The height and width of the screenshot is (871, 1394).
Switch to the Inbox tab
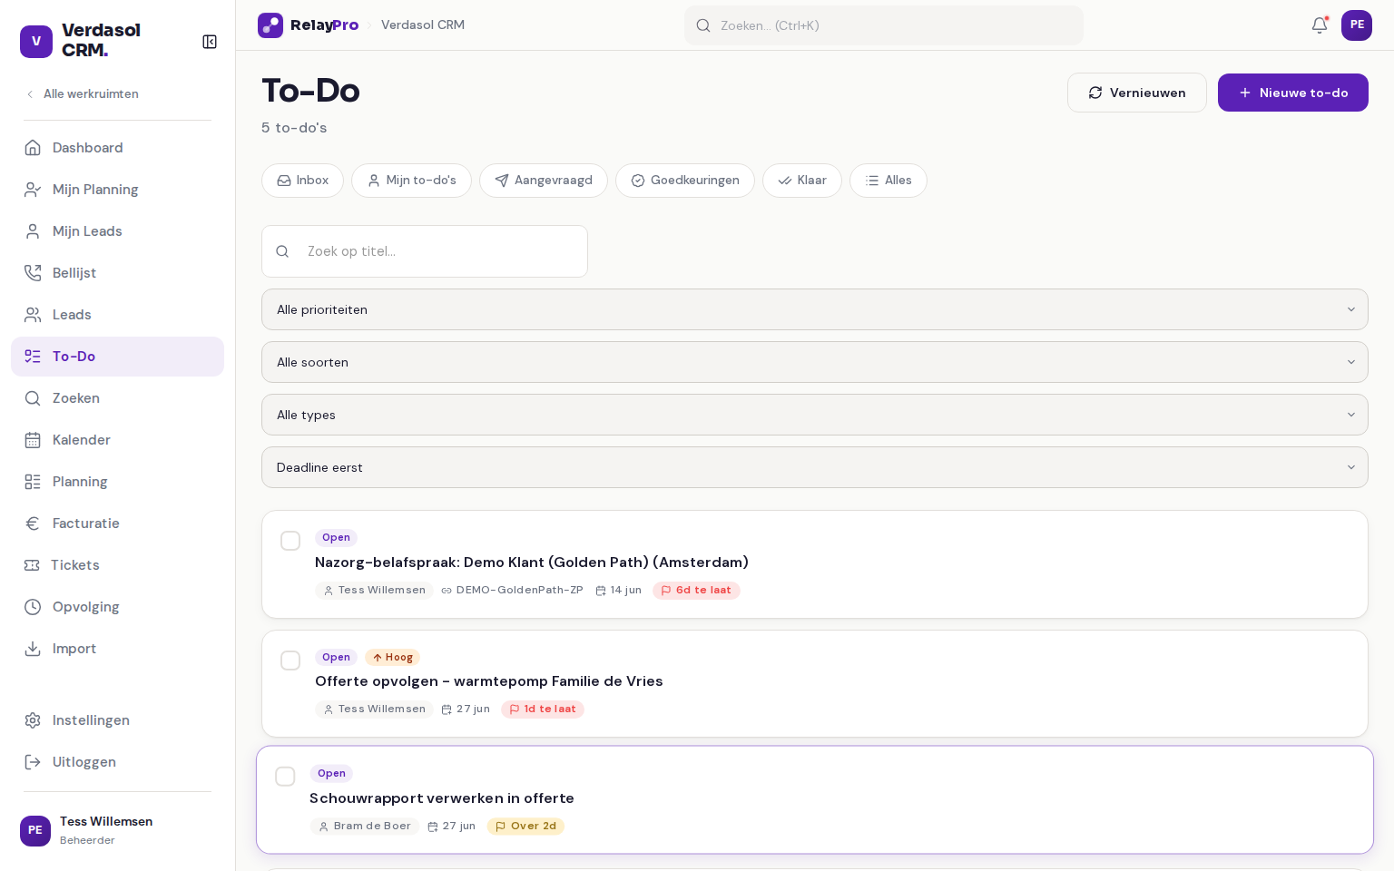point(302,181)
